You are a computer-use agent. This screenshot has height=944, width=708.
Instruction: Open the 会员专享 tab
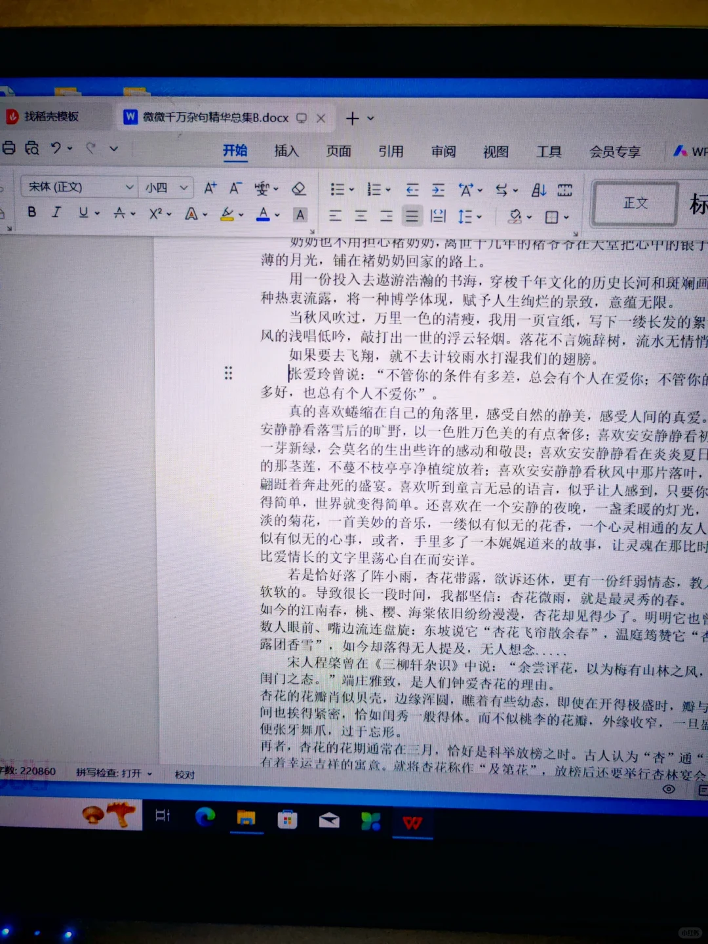[x=614, y=152]
